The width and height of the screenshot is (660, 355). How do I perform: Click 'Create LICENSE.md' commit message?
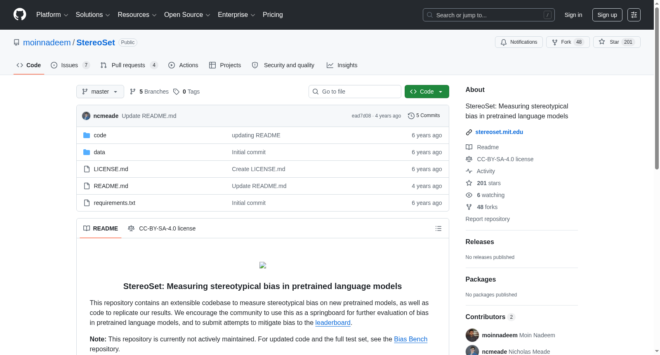(259, 169)
